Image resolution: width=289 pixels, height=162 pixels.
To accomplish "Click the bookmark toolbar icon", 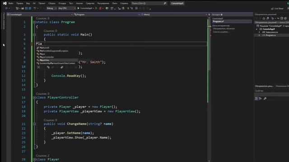I will coord(136,8).
